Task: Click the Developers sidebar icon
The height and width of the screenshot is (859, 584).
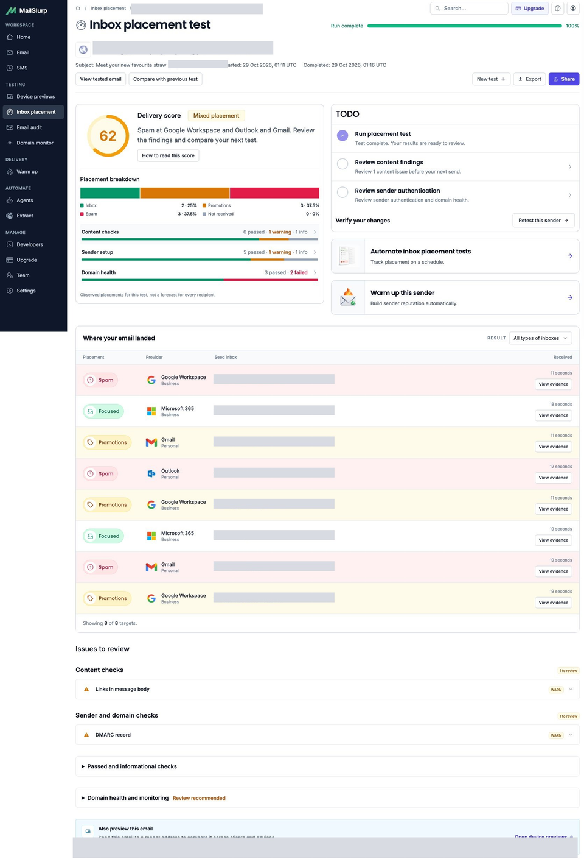Action: click(x=10, y=245)
